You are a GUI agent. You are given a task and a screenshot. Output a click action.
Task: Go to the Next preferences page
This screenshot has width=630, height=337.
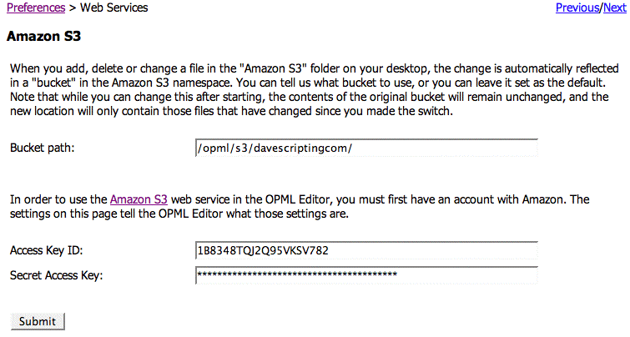[614, 8]
